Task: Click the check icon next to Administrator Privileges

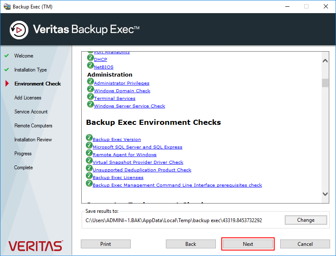Action: click(91, 81)
